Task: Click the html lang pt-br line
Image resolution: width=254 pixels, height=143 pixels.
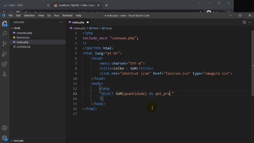Action: [x=102, y=53]
